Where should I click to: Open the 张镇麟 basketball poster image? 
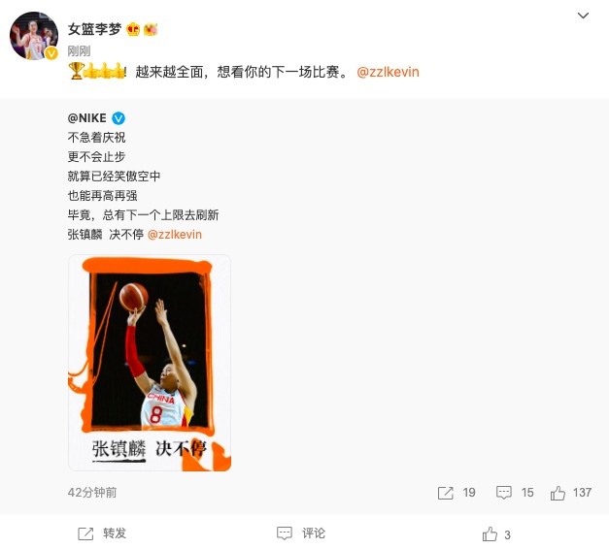(x=150, y=363)
